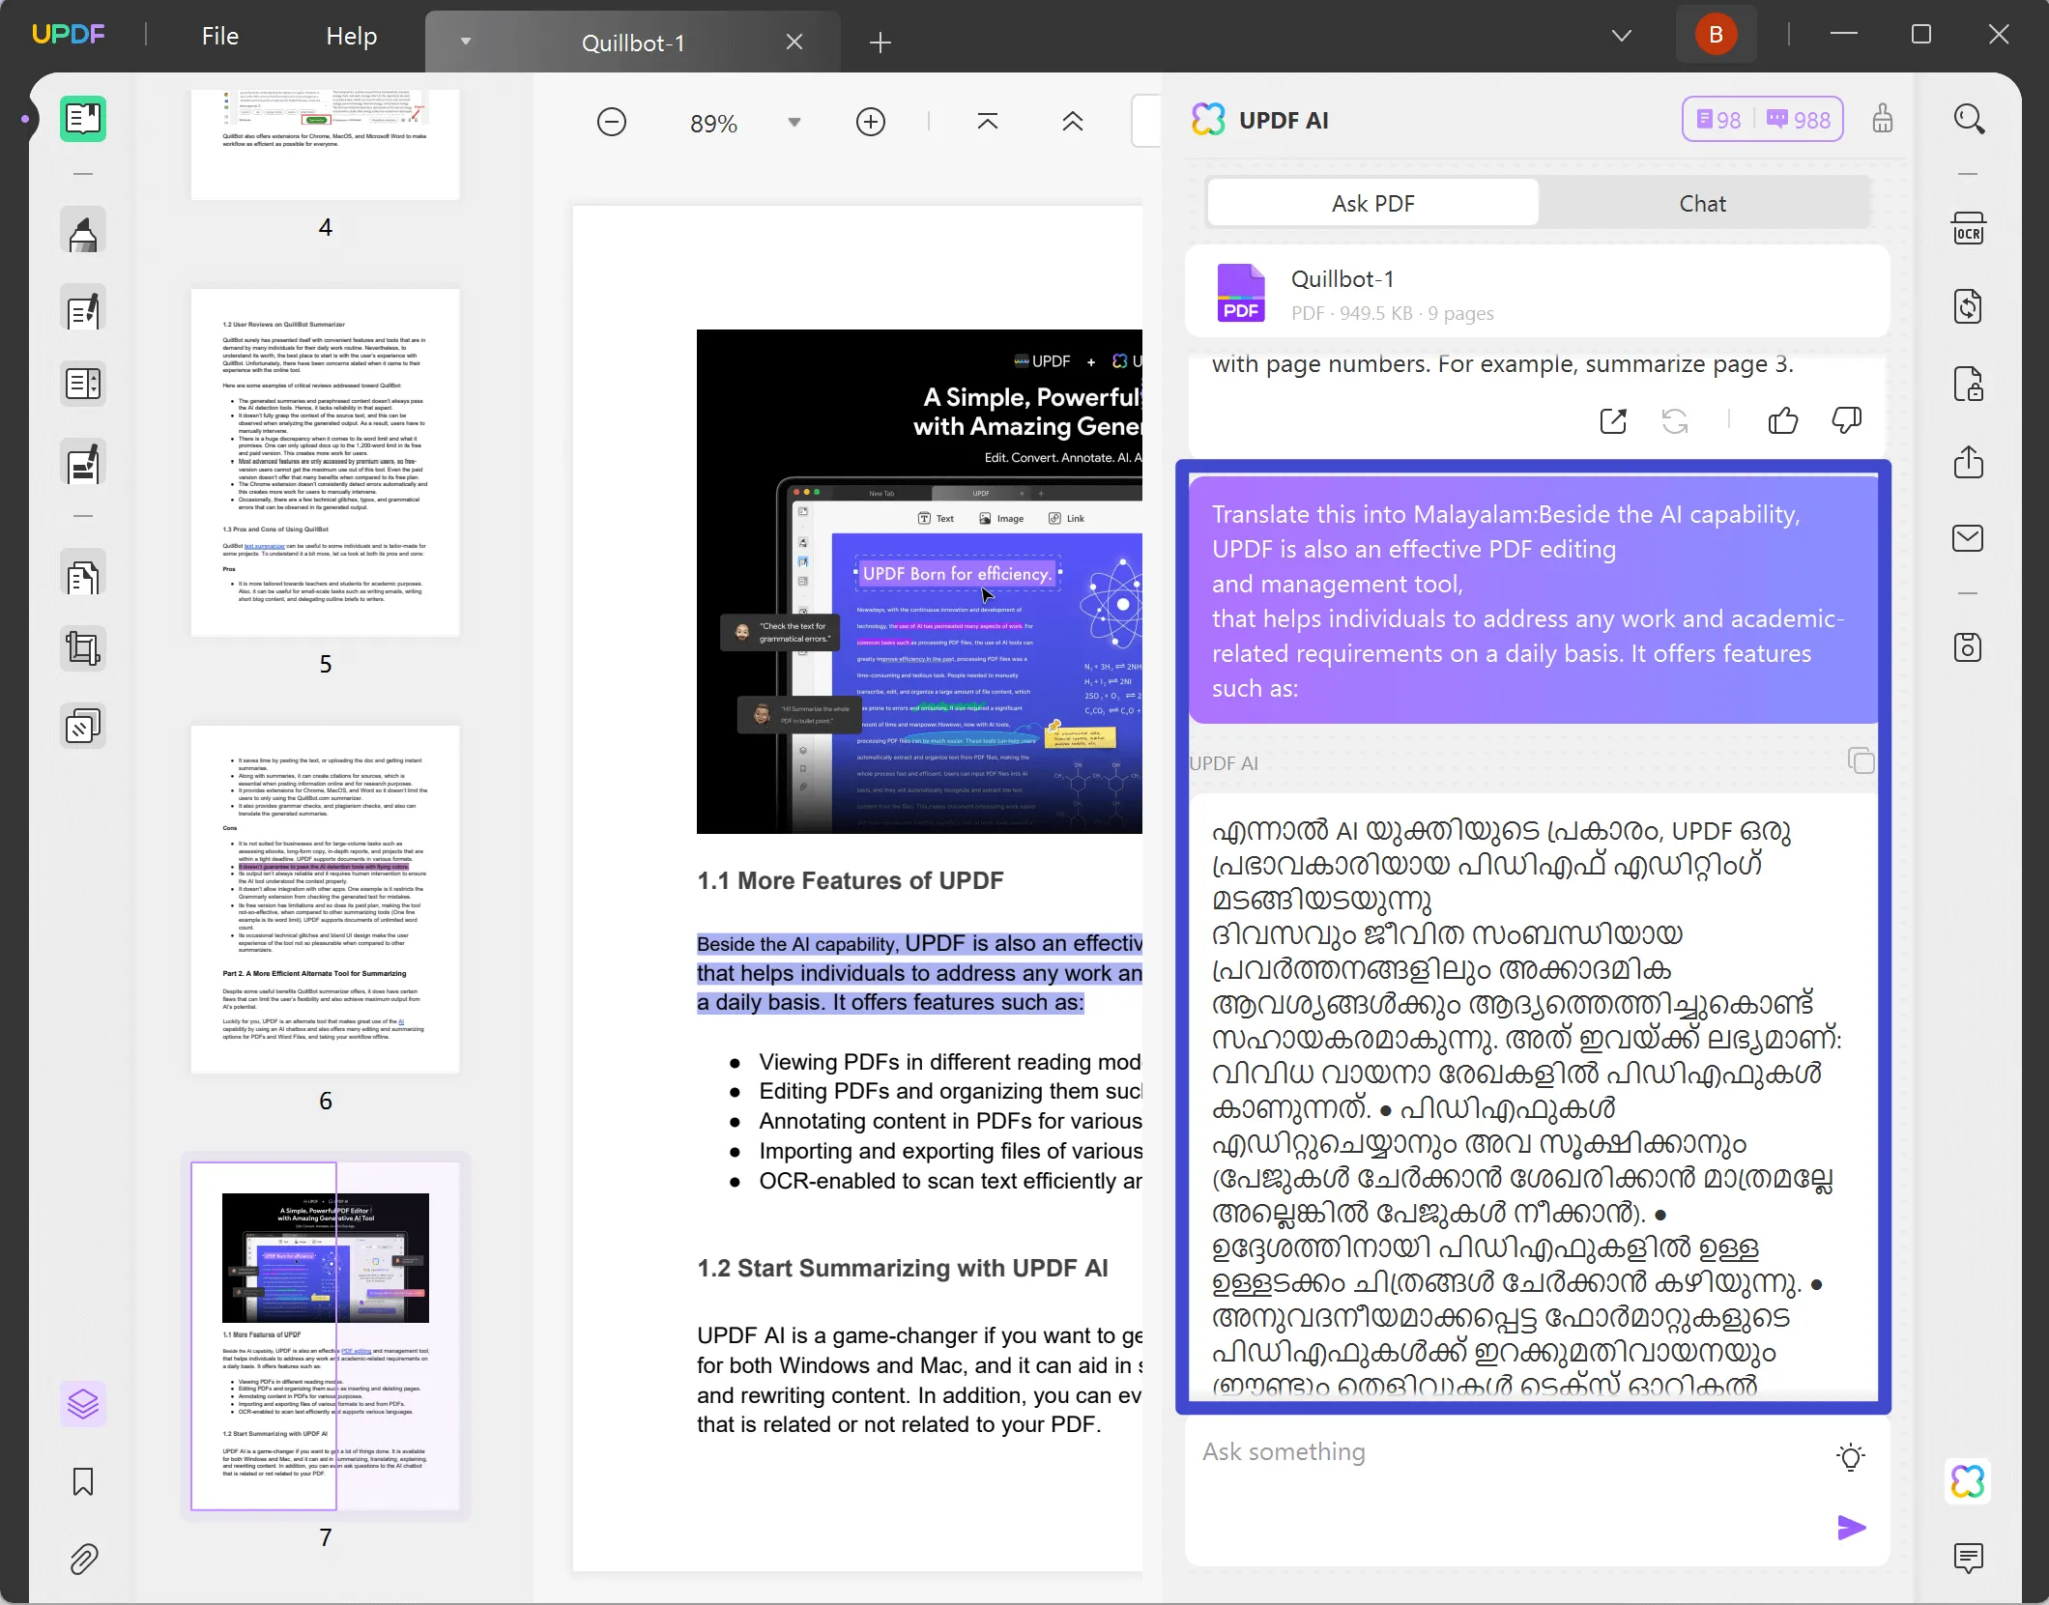Click the 89% zoom value
Screen dimensions: 2049x1605
click(713, 124)
